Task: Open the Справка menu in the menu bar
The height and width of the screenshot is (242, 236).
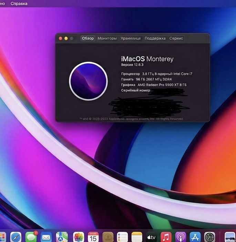Action: (x=19, y=3)
